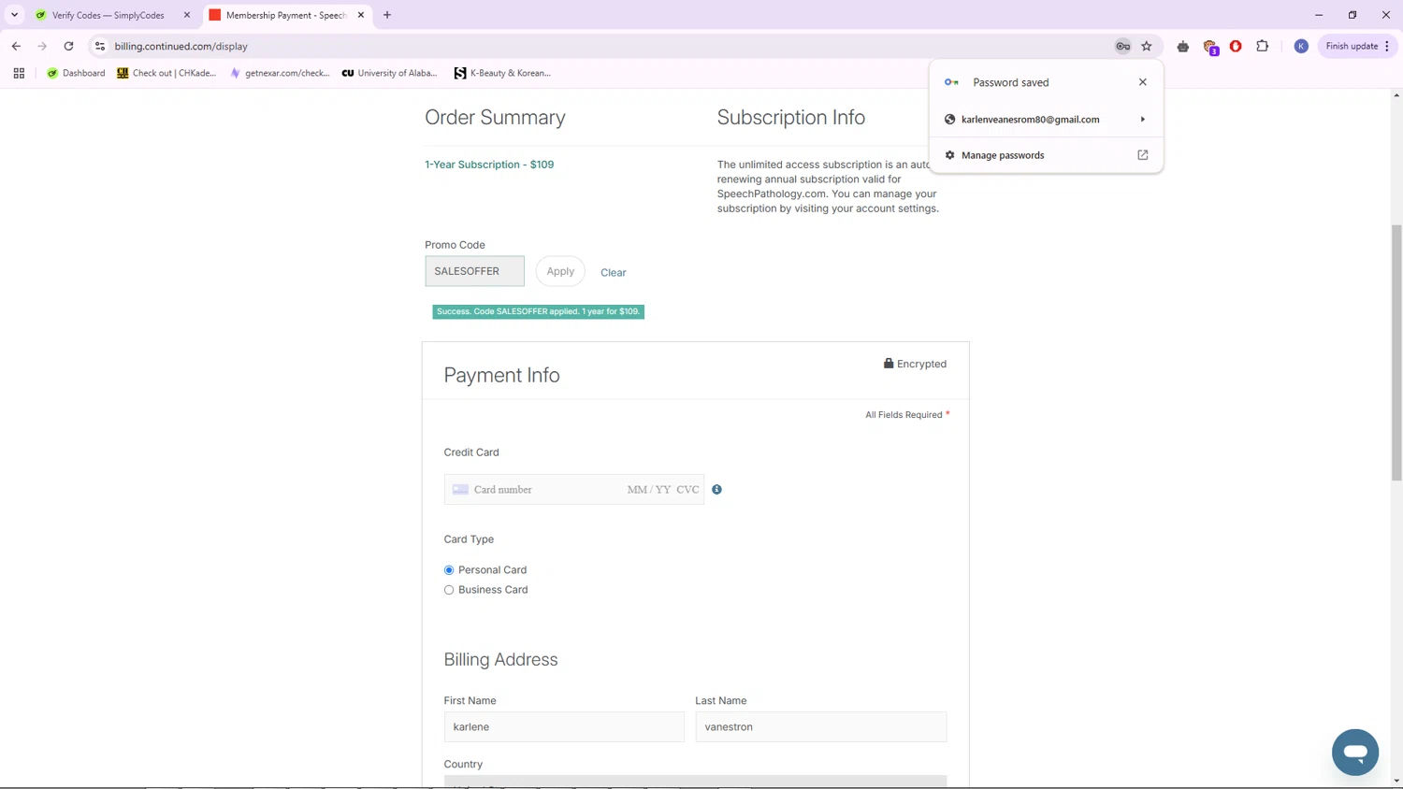Screen dimensions: 1403x789
Task: Close the Verify Codes tab
Action: 186,15
